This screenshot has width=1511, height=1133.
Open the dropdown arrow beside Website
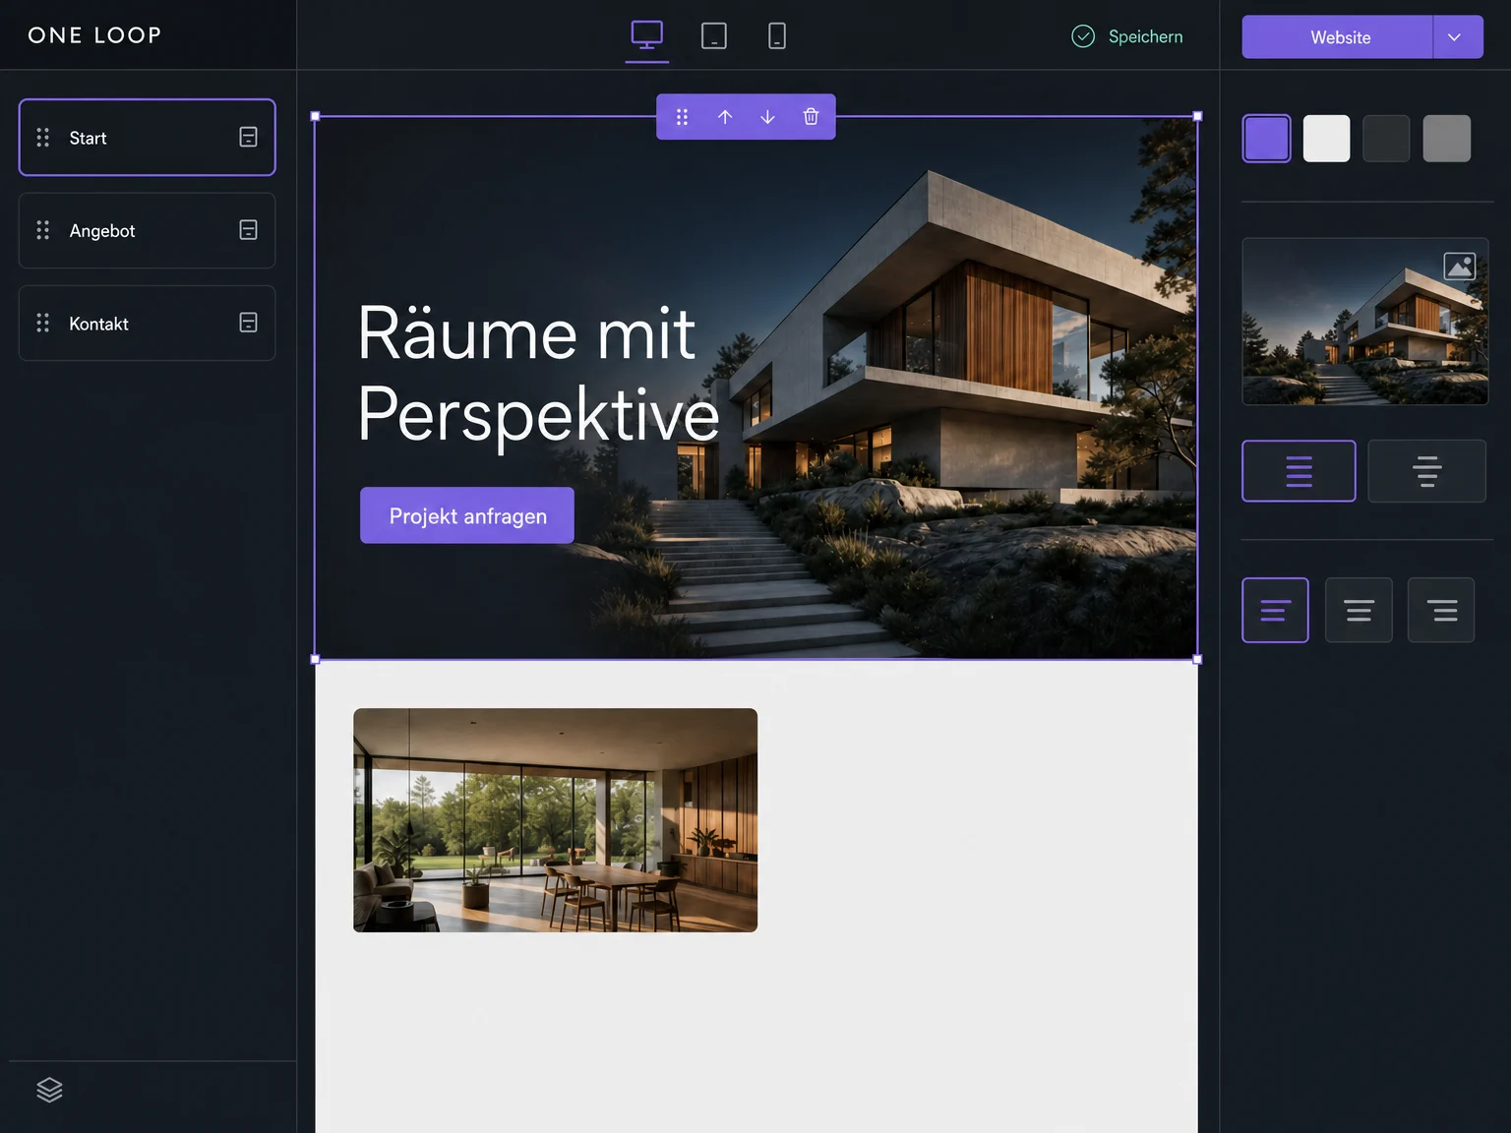tap(1458, 37)
